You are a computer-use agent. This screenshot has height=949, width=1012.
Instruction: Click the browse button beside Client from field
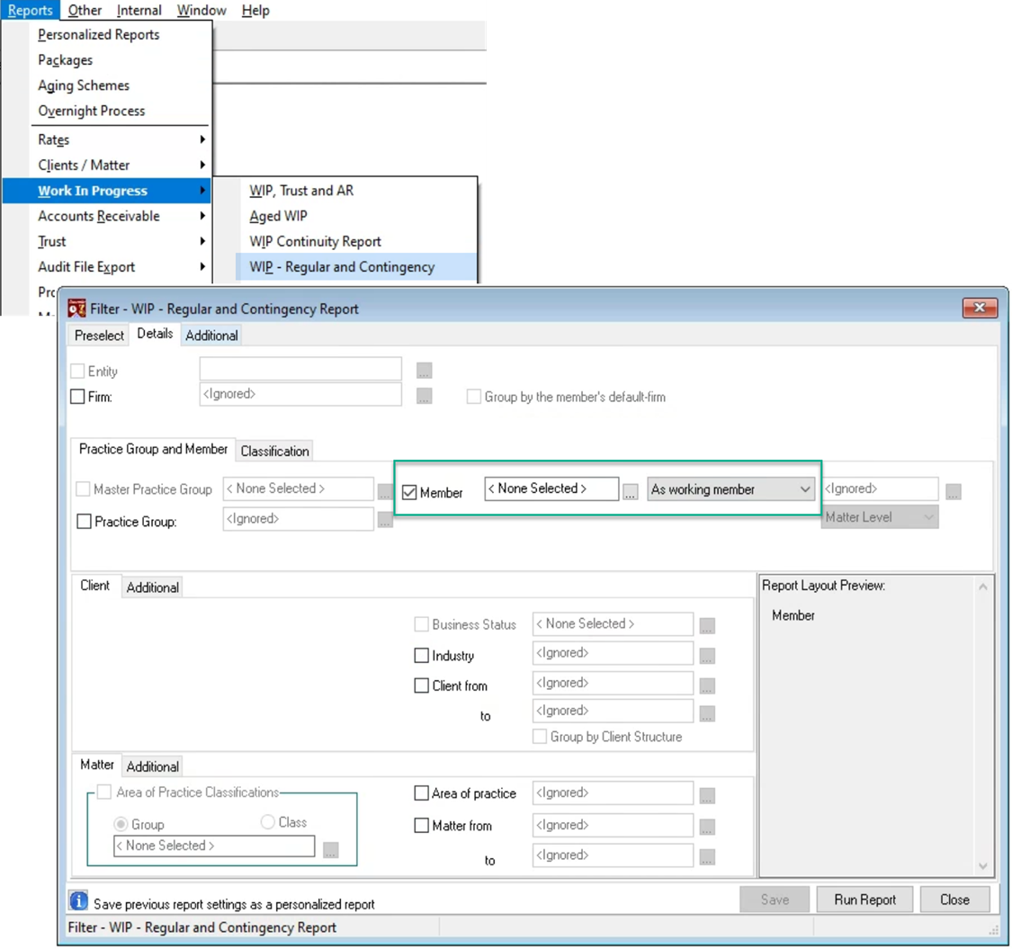[x=707, y=685]
